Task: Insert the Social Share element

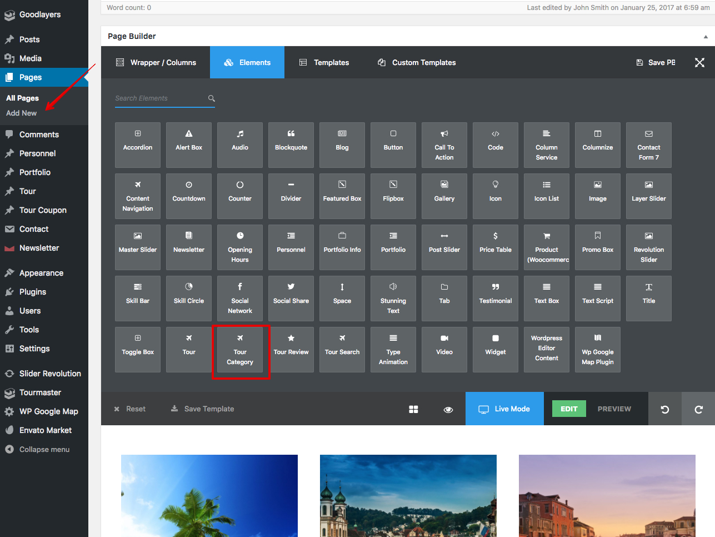Action: [x=291, y=299]
